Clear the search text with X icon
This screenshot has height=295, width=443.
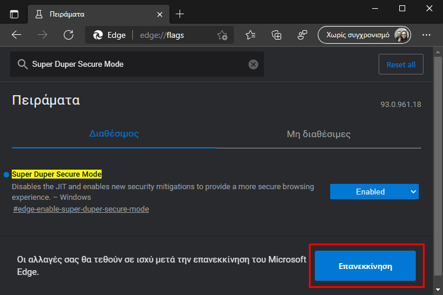pos(253,64)
